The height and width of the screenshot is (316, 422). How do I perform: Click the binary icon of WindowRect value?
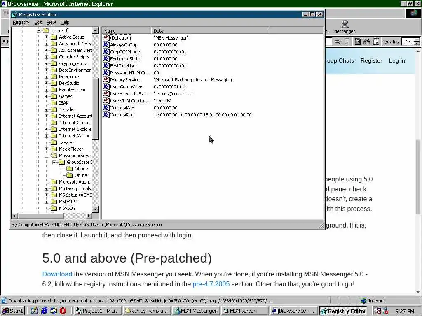[x=106, y=114]
